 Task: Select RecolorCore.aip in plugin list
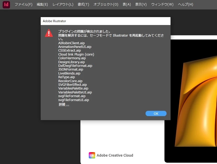tap(70, 81)
